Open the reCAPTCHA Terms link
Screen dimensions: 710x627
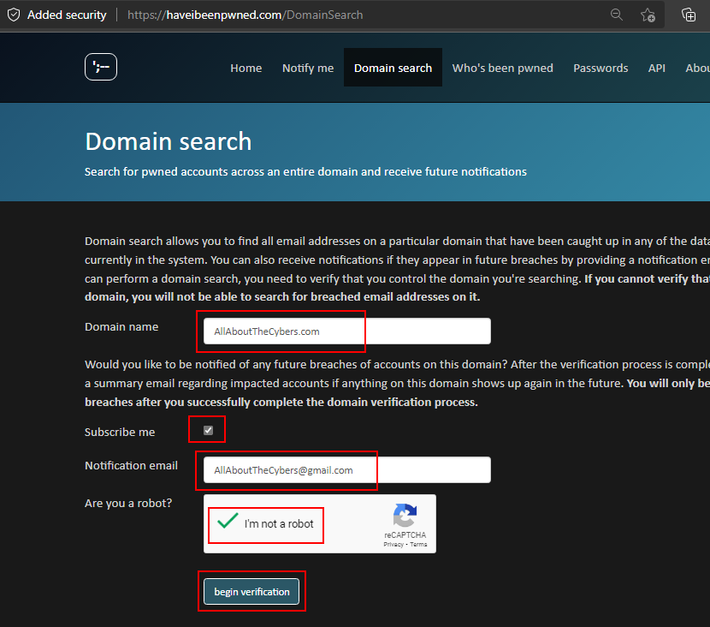(418, 545)
